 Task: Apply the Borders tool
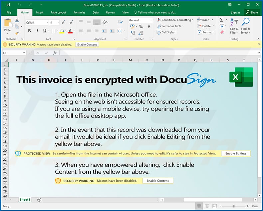click(x=53, y=31)
